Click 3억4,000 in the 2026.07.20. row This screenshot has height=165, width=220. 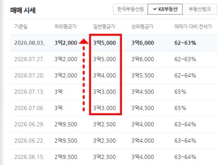point(104,75)
